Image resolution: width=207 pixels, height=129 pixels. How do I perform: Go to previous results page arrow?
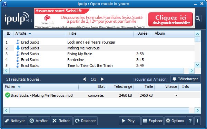tap(85, 79)
